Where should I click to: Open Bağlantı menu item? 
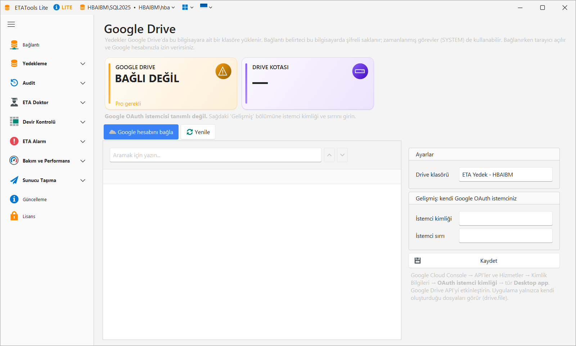[47, 45]
